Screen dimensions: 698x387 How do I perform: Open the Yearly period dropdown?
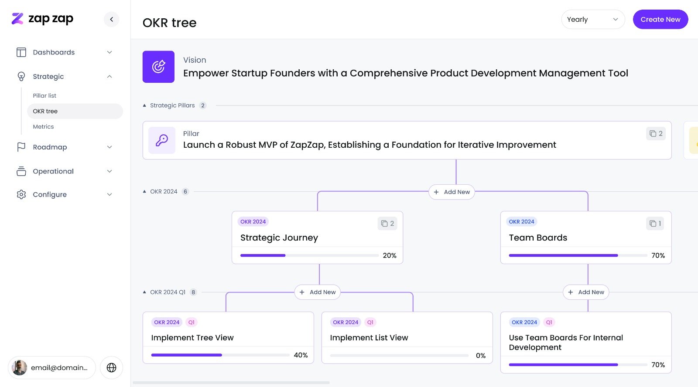point(592,19)
